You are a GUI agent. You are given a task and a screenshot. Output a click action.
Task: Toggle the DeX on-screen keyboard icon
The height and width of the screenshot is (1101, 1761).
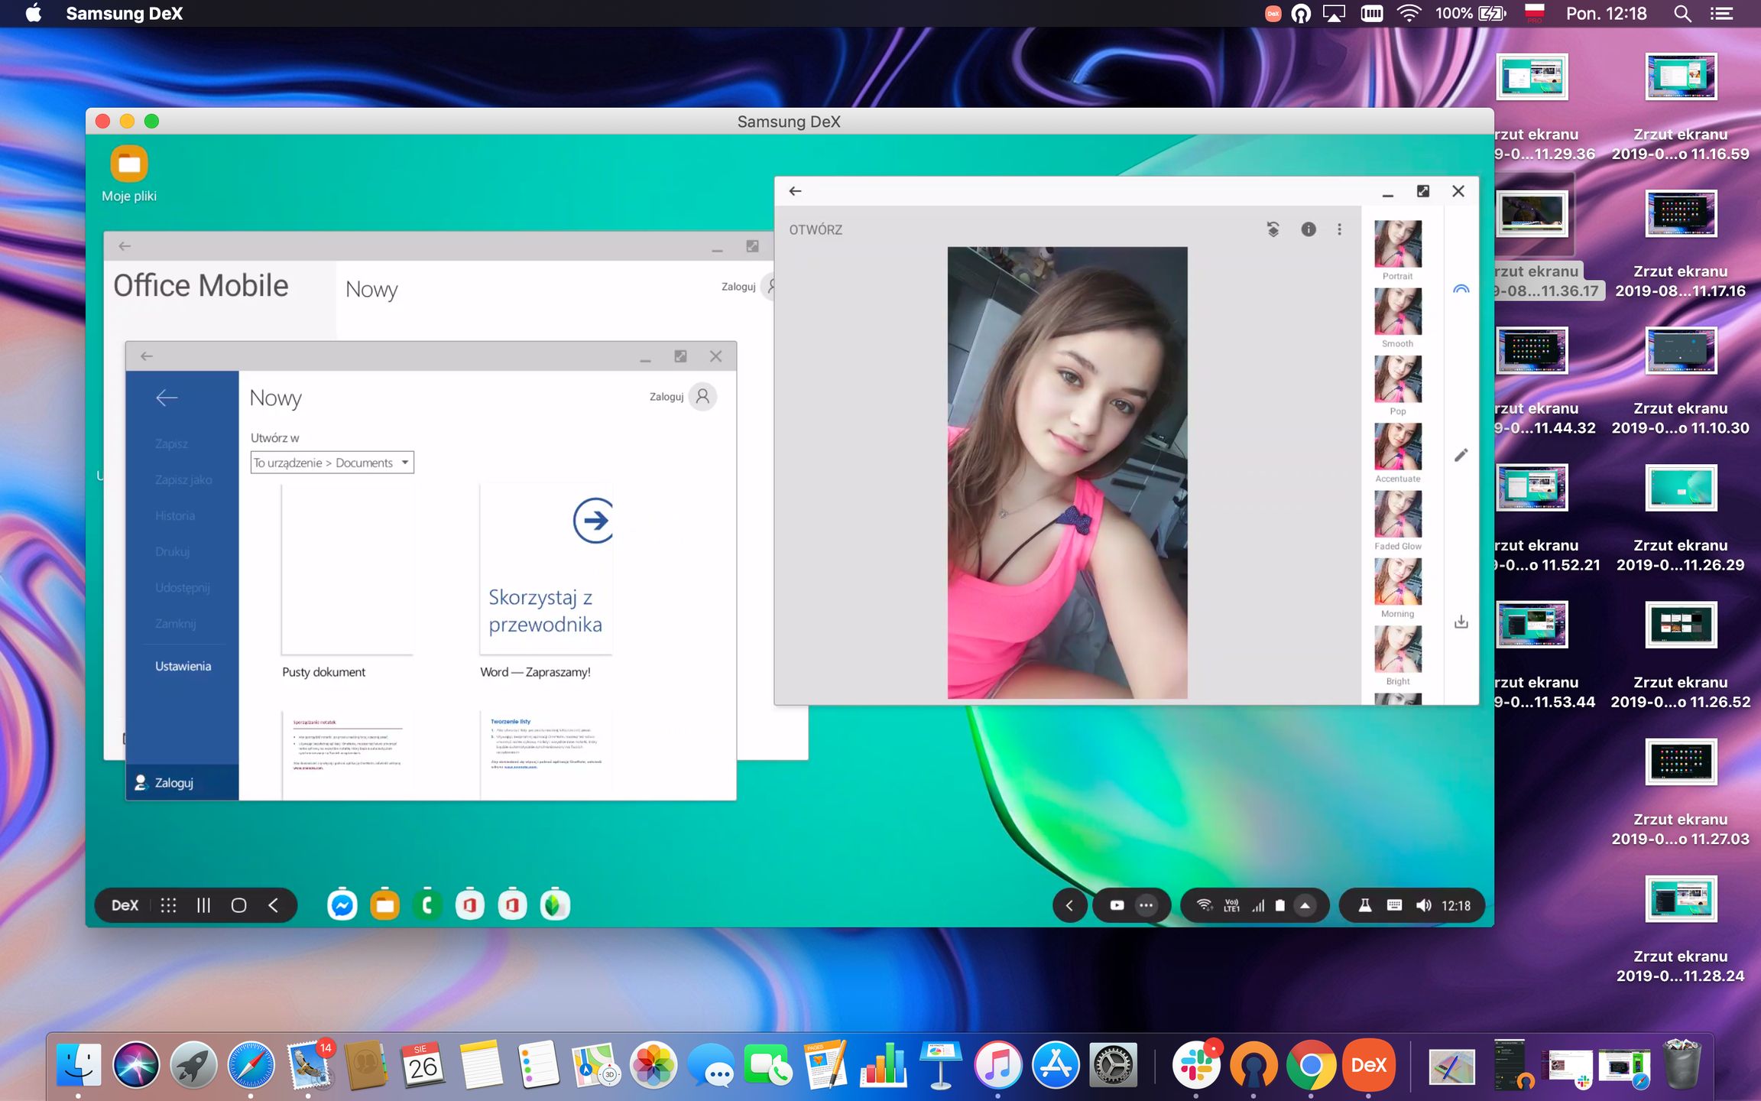[x=1394, y=905]
